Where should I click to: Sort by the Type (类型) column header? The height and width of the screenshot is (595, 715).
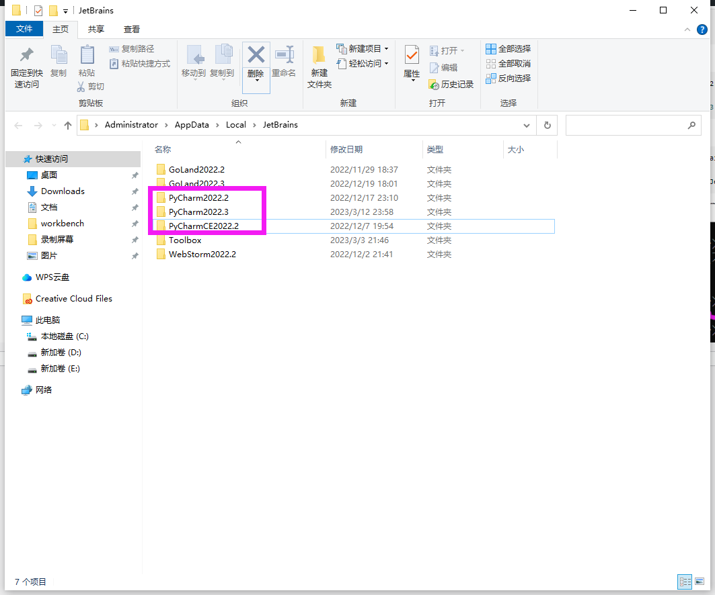click(435, 149)
